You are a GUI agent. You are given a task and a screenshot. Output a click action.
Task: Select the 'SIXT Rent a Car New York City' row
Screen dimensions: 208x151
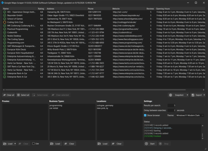pos(104,66)
